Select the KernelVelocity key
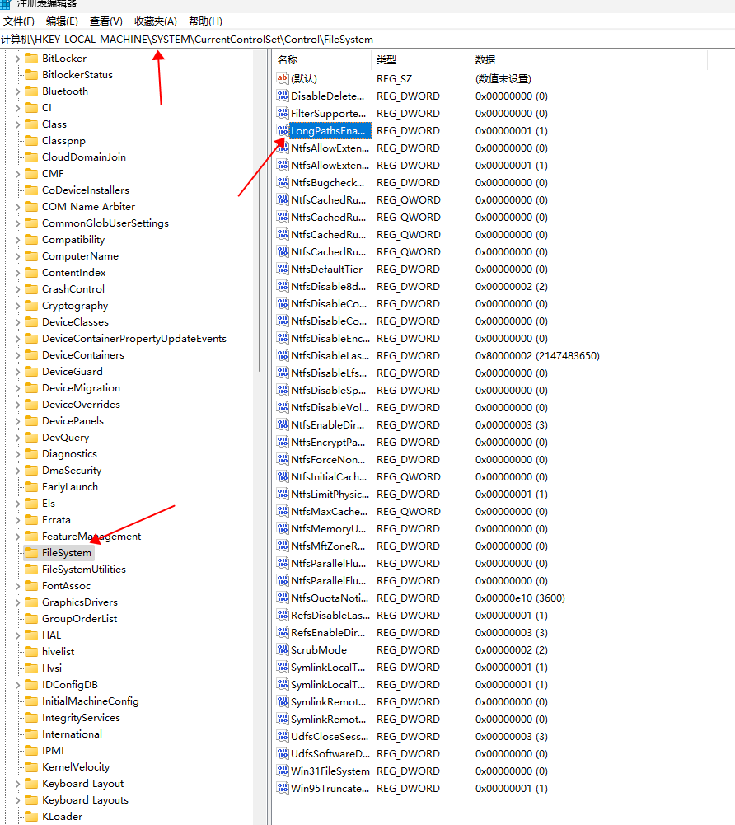 tap(76, 767)
